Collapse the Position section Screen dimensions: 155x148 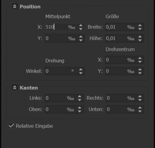15,7
